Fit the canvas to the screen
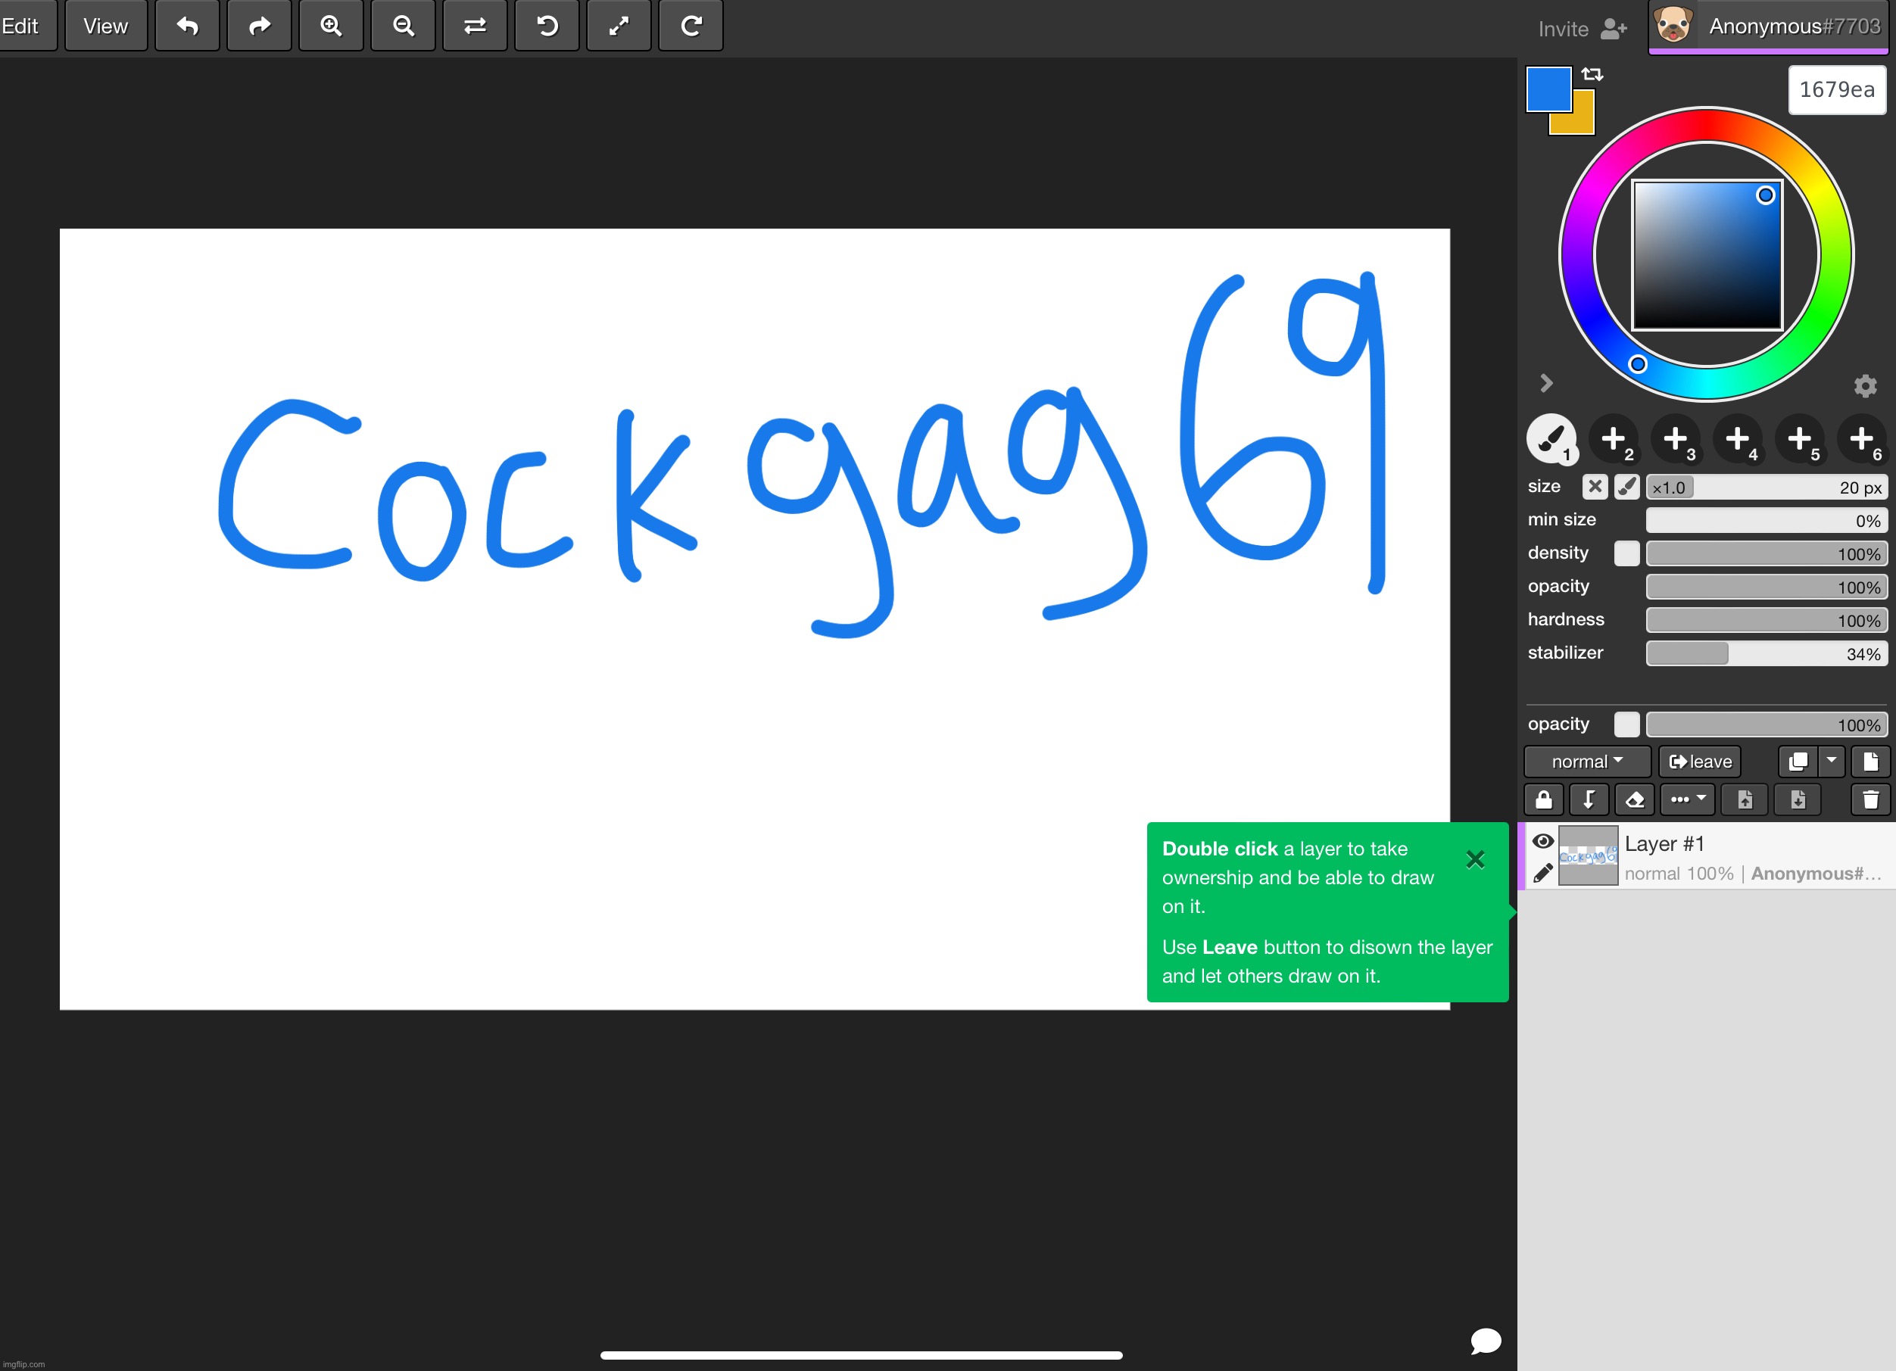 [x=619, y=26]
